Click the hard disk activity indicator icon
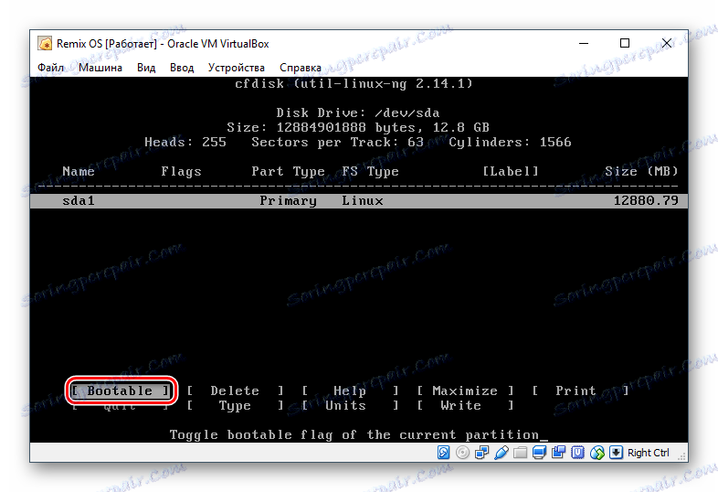This screenshot has height=492, width=718. (x=443, y=453)
